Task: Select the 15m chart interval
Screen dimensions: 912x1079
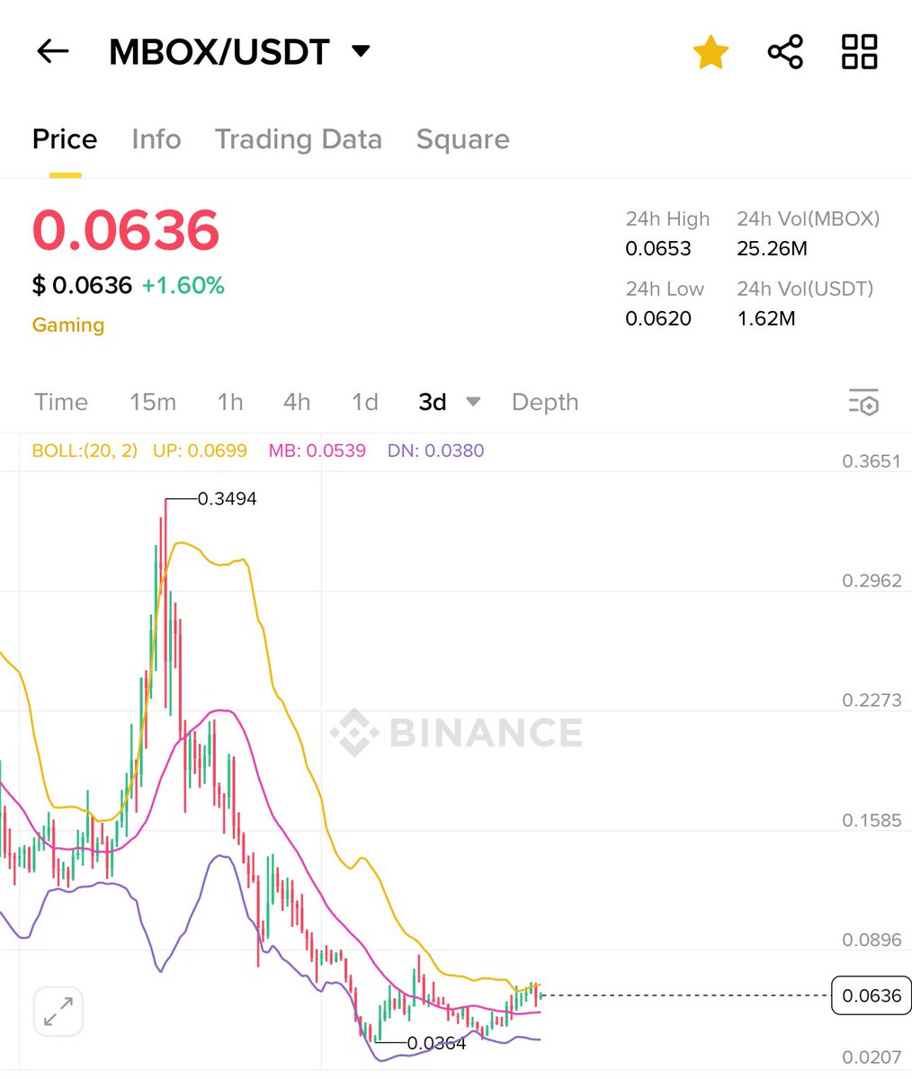Action: pos(153,402)
